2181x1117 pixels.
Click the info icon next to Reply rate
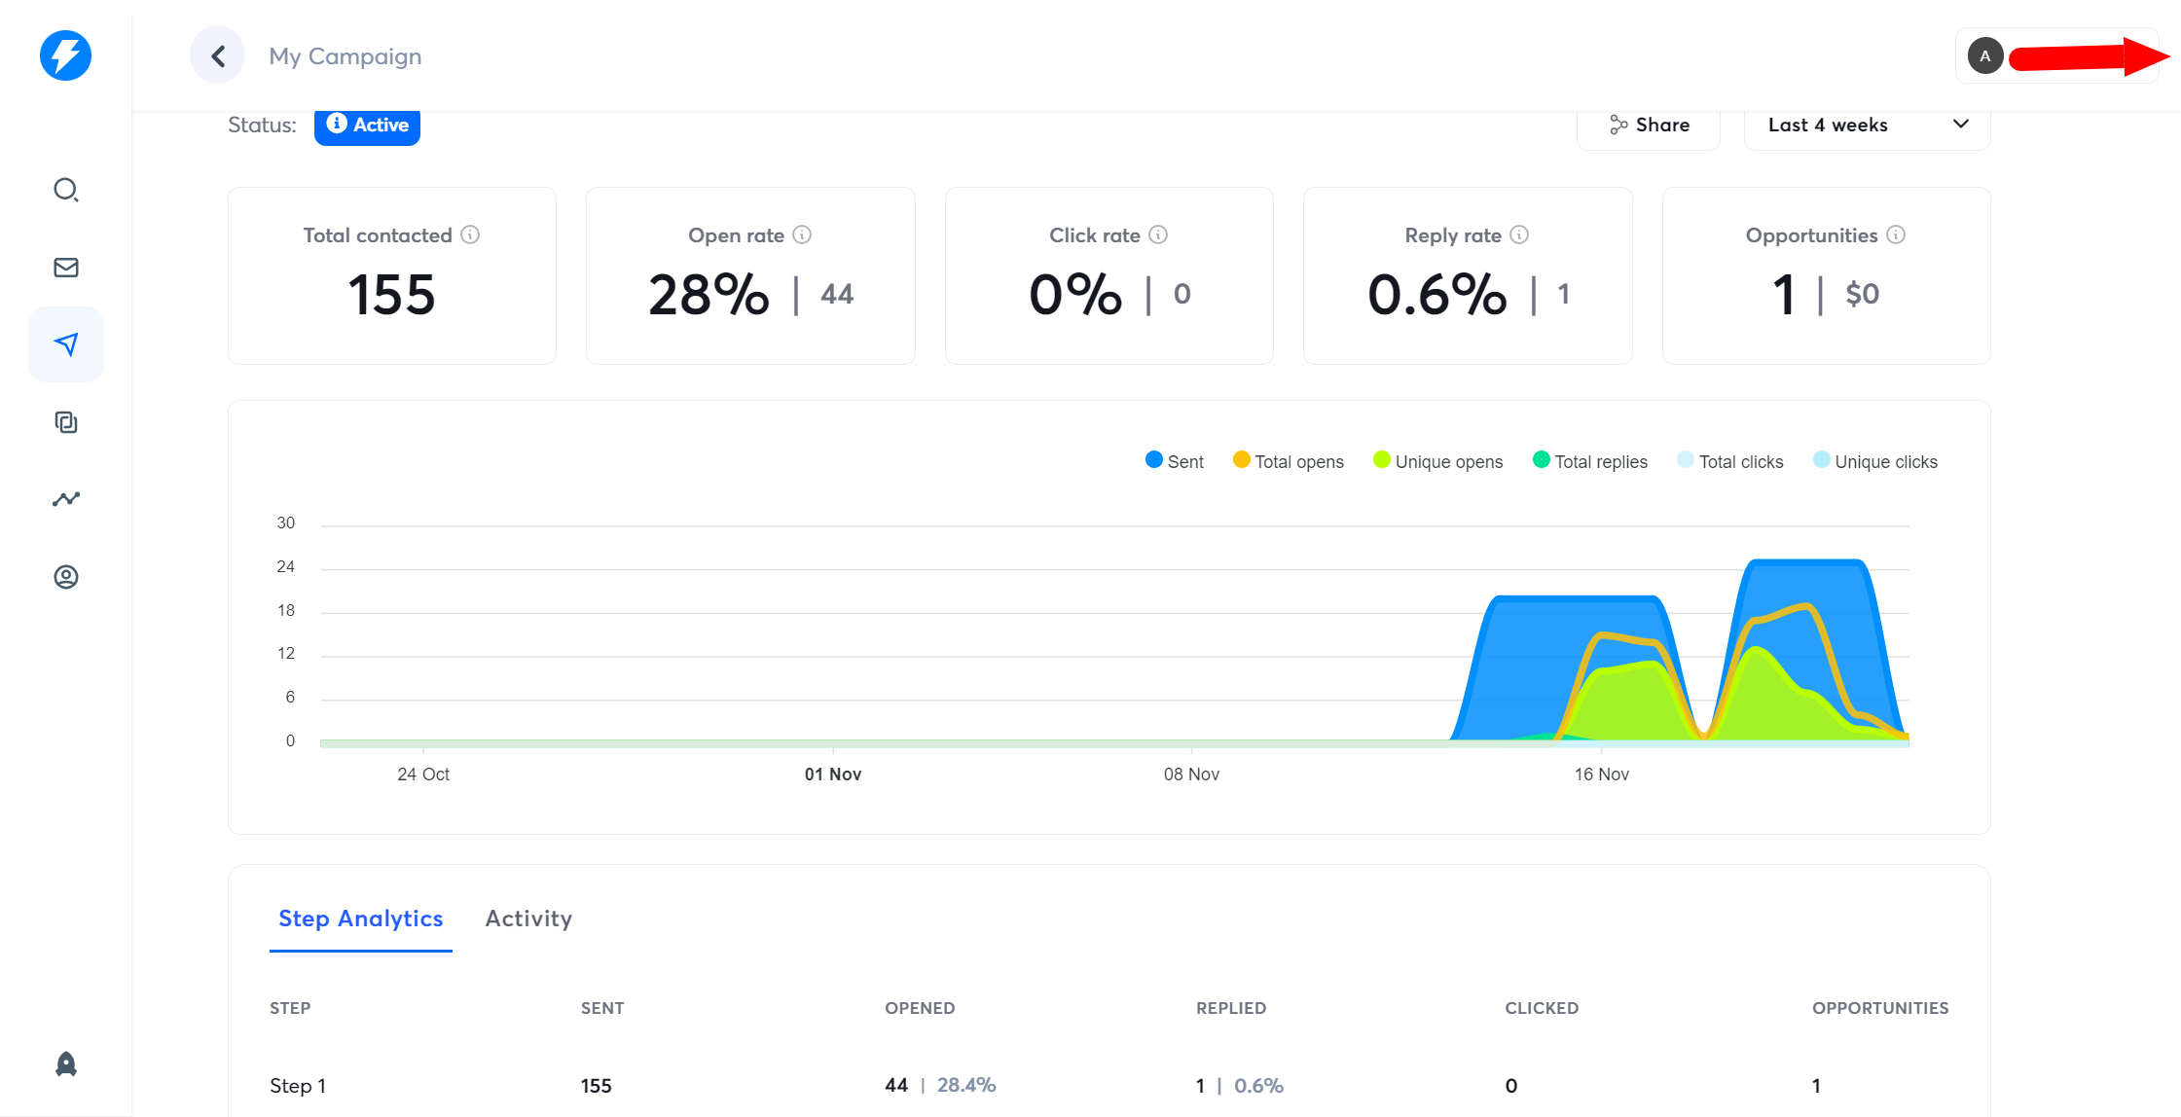click(x=1519, y=234)
